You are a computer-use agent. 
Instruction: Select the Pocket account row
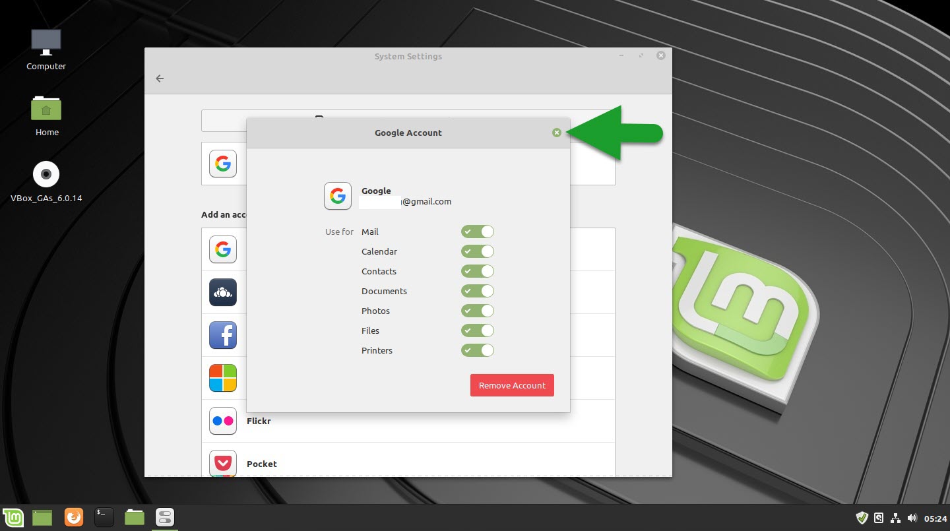click(408, 460)
